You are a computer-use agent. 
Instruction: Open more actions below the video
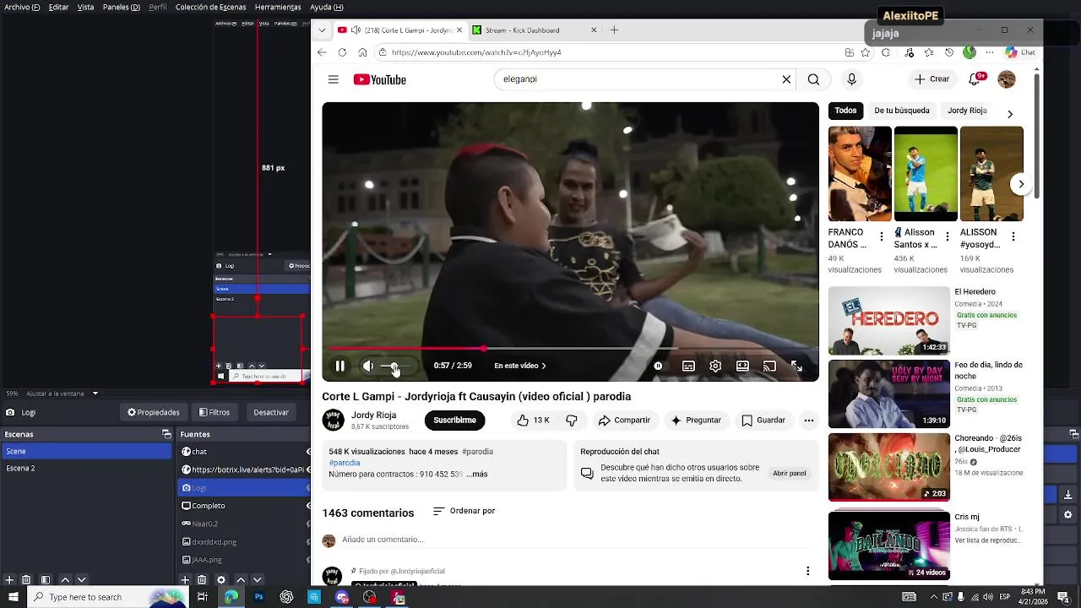pos(808,421)
